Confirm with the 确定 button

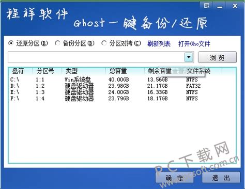tap(175, 178)
